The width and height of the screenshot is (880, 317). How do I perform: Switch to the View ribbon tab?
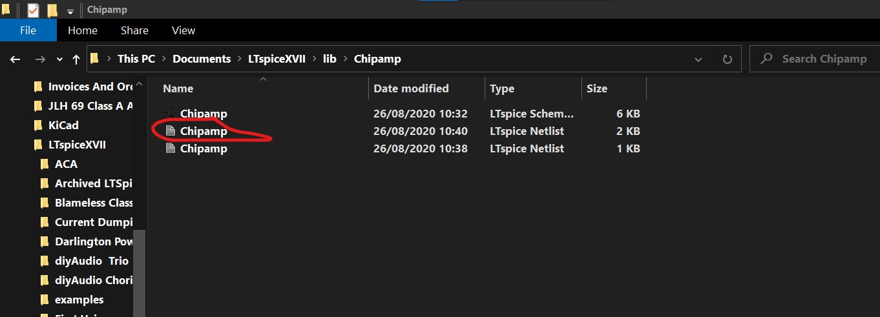click(x=183, y=30)
